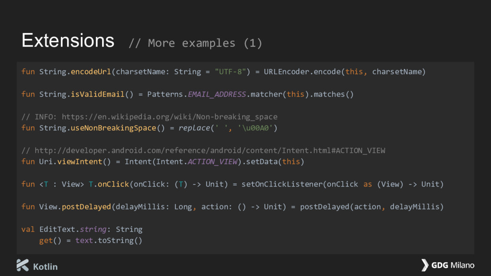Click the ACTION_VIEW constant in code
The image size is (491, 276).
212,162
